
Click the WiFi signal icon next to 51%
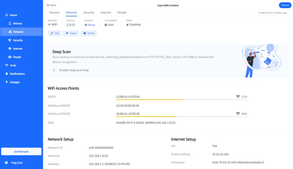(x=238, y=97)
